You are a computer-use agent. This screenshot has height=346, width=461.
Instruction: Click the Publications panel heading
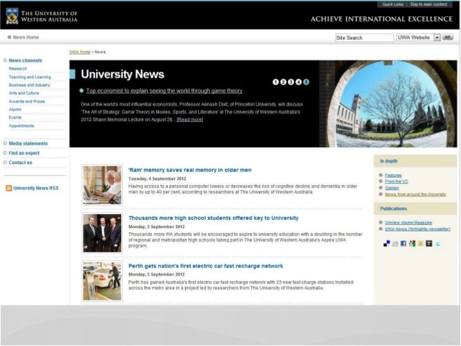pyautogui.click(x=393, y=208)
